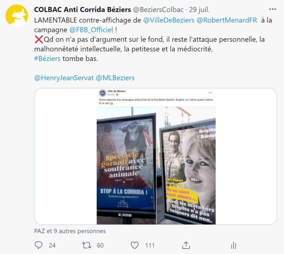284x254 pixels.
Task: Like the tweet with the heart icon
Action: pyautogui.click(x=135, y=245)
